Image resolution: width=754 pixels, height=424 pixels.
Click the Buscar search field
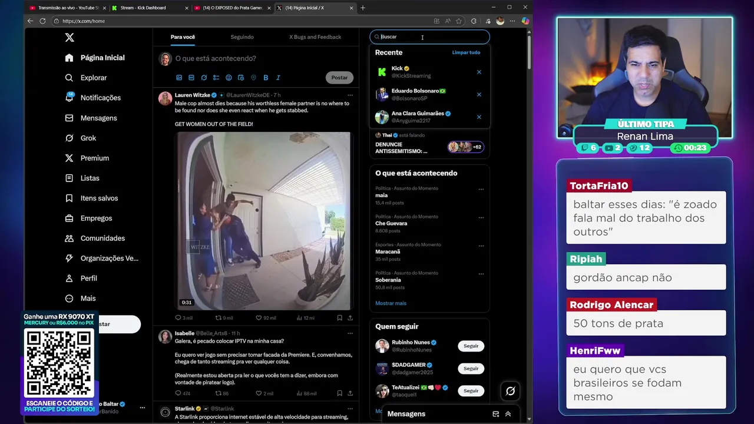[x=429, y=37]
